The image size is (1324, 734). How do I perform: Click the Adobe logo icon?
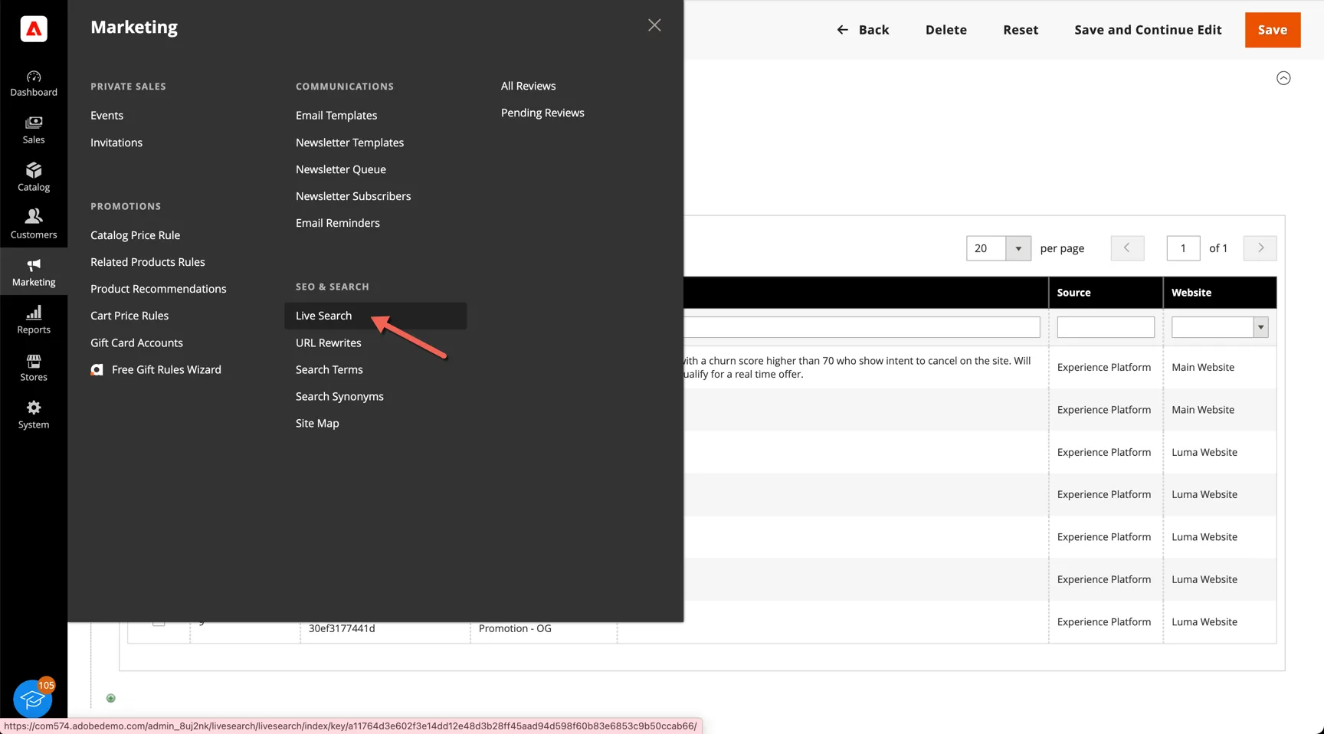point(34,29)
